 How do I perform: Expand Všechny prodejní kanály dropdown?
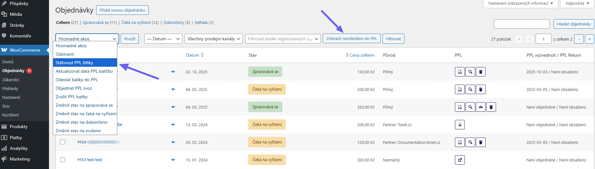(x=213, y=39)
